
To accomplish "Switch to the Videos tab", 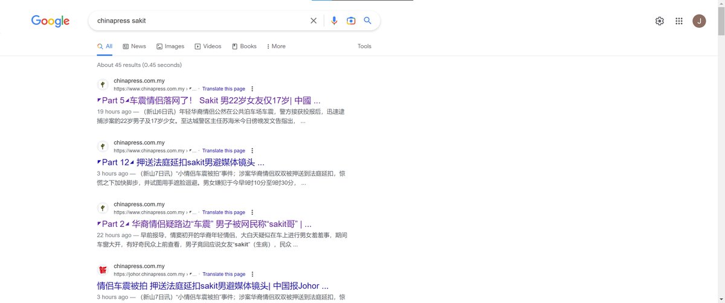I will [x=208, y=46].
